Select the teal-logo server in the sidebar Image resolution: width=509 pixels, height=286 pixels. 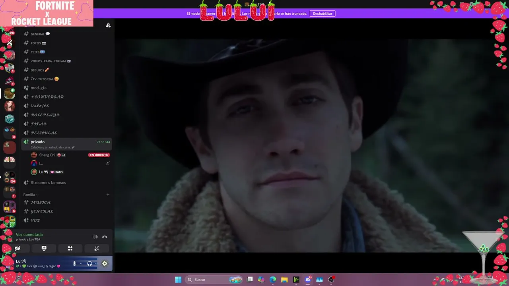10,119
